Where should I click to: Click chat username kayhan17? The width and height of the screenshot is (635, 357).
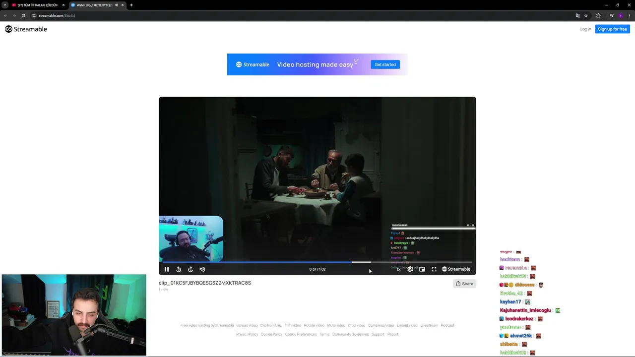tap(510, 302)
